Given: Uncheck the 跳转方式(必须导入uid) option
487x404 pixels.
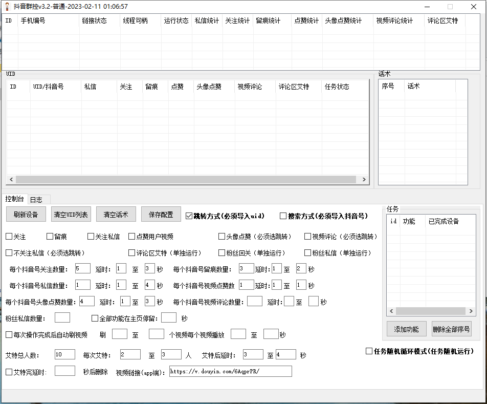Looking at the screenshot, I should (x=189, y=216).
